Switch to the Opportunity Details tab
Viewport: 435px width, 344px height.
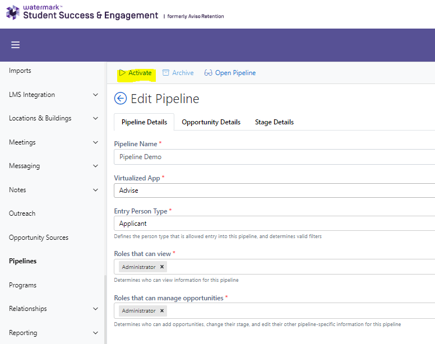211,122
